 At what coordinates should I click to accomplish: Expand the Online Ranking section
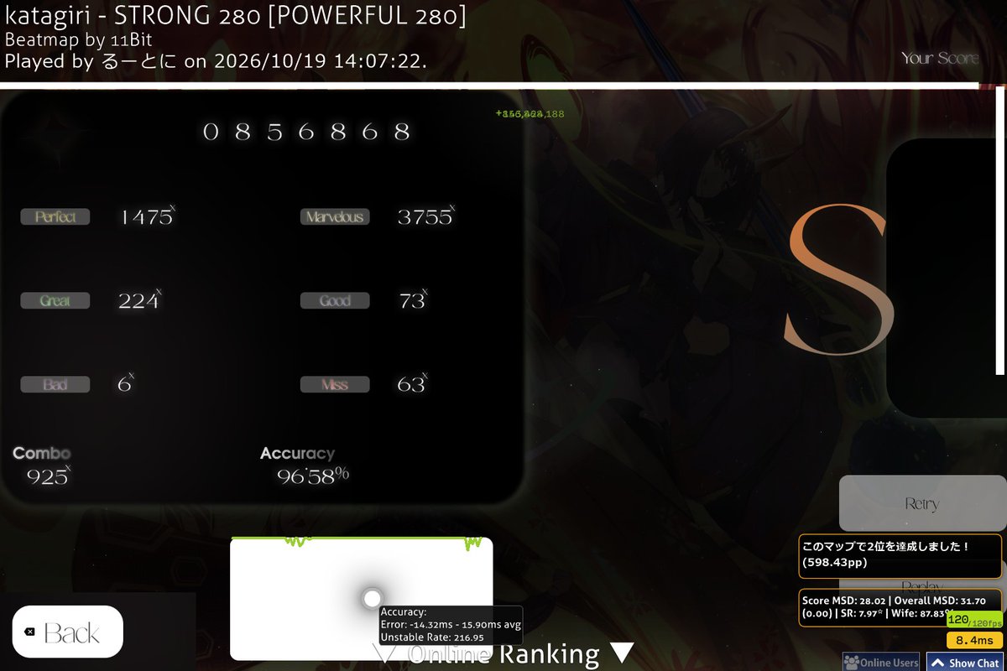pos(502,653)
